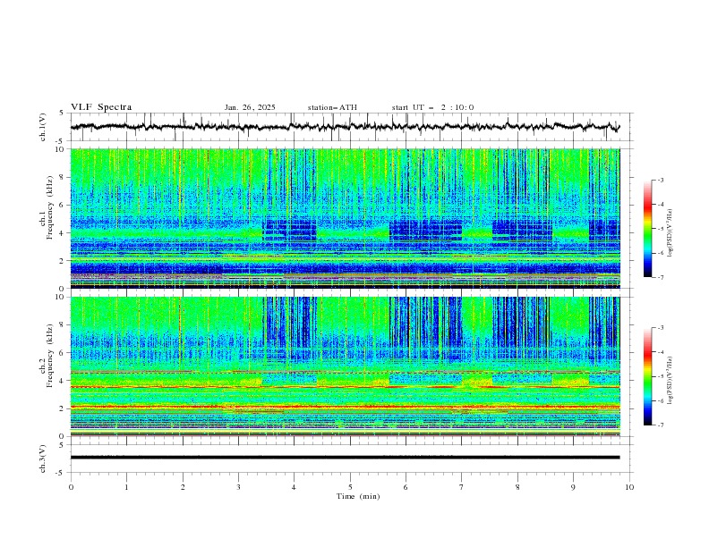Screen dimensions: 709x547
Task: Click the "station=ATH" header label
Action: pyautogui.click(x=332, y=107)
